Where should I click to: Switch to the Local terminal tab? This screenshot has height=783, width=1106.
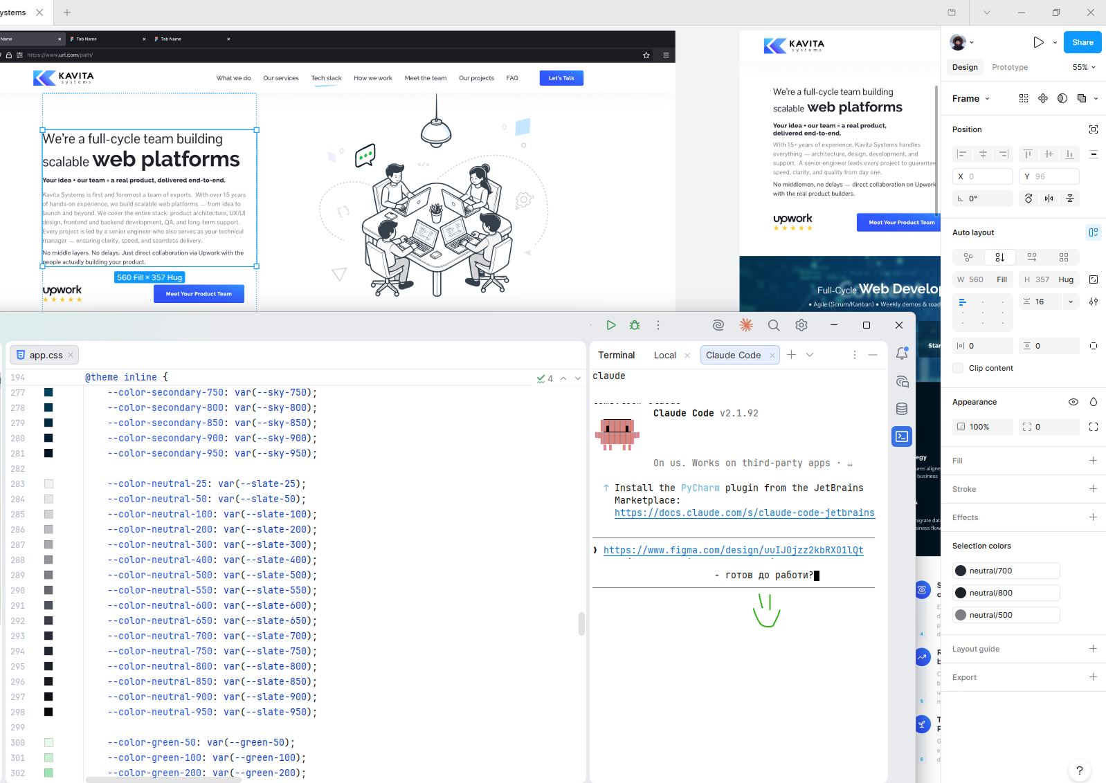click(x=664, y=356)
